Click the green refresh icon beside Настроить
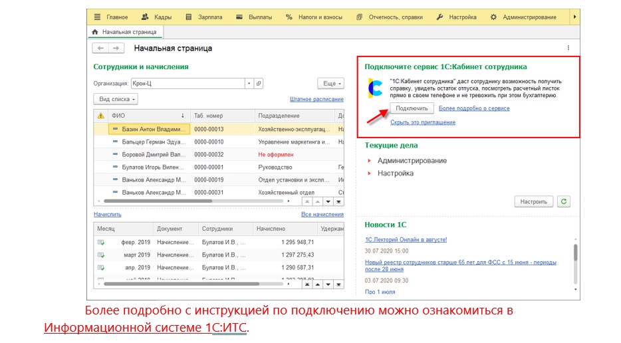This screenshot has width=621, height=343. click(564, 201)
